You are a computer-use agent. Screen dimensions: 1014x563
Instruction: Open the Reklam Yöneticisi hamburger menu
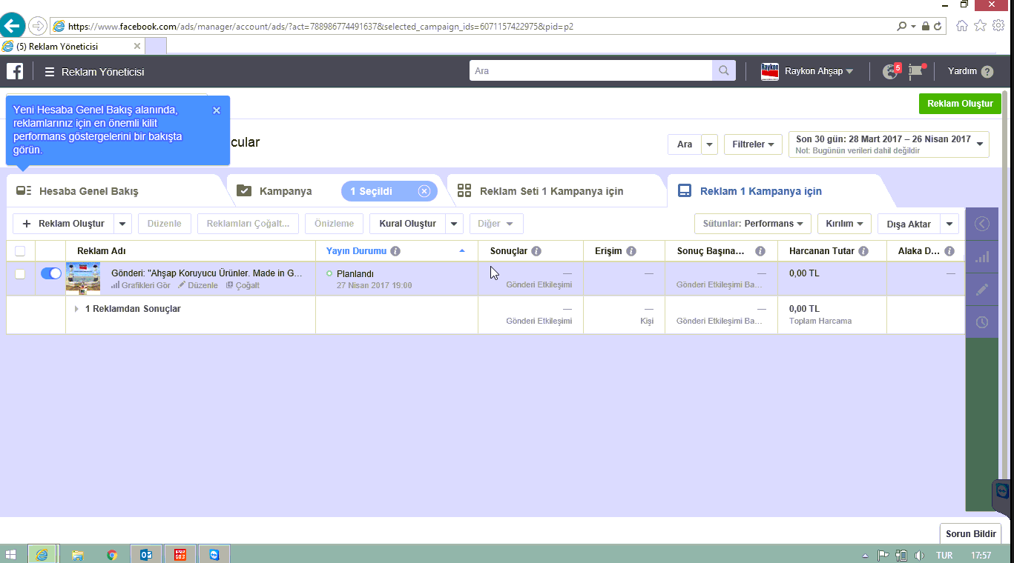tap(50, 72)
